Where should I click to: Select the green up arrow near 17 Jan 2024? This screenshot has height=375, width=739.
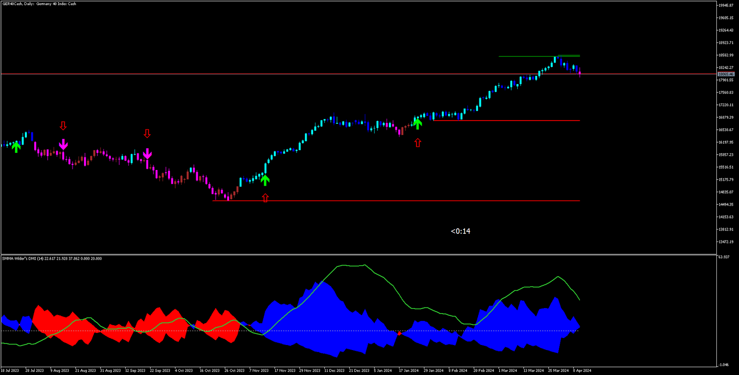coord(418,123)
